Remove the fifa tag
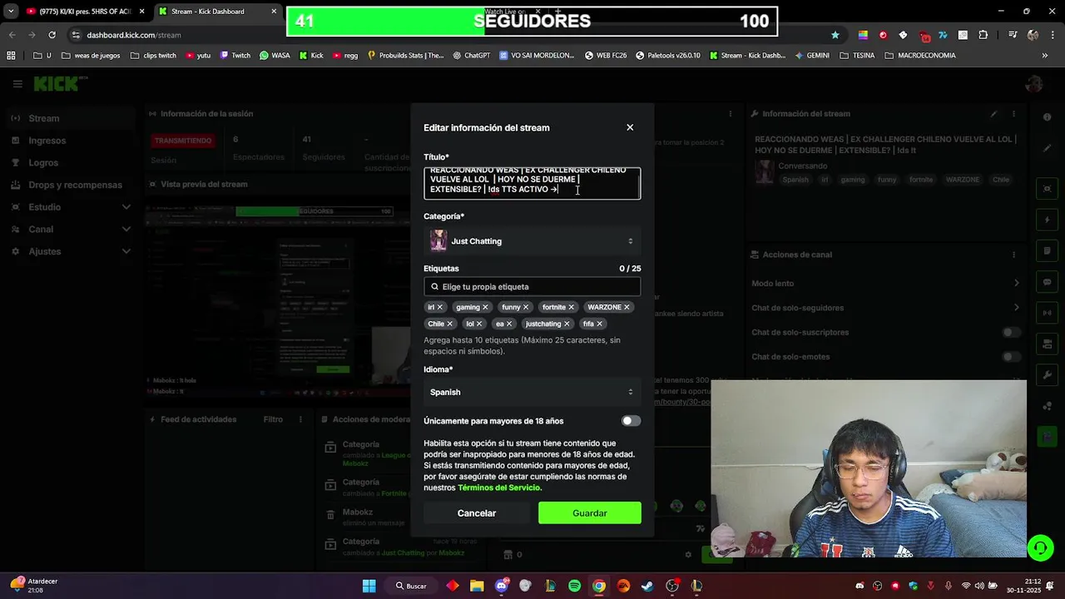Image resolution: width=1065 pixels, height=599 pixels. pos(599,324)
